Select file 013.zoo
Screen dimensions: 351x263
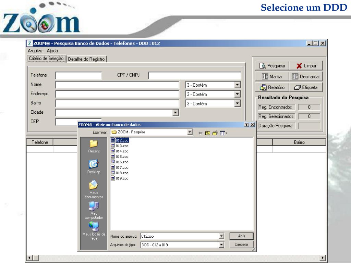[120, 146]
